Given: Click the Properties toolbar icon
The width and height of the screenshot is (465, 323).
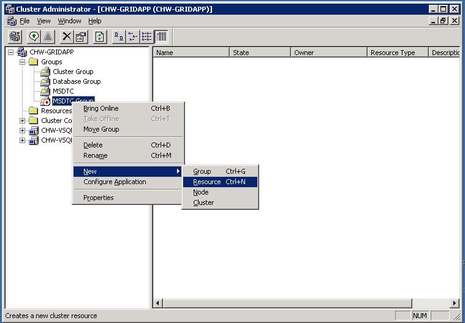Looking at the screenshot, I should coord(81,37).
